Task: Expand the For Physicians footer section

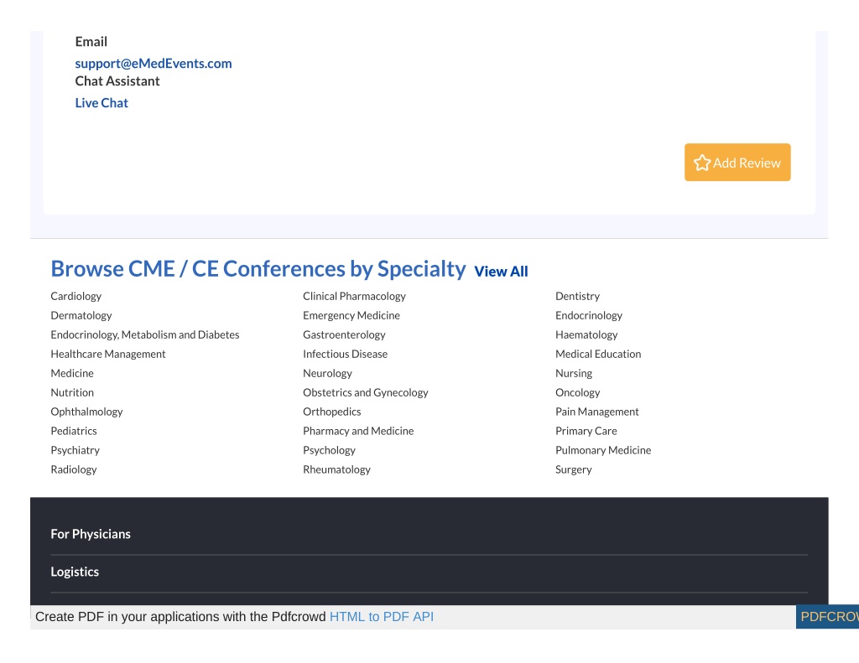Action: (91, 534)
